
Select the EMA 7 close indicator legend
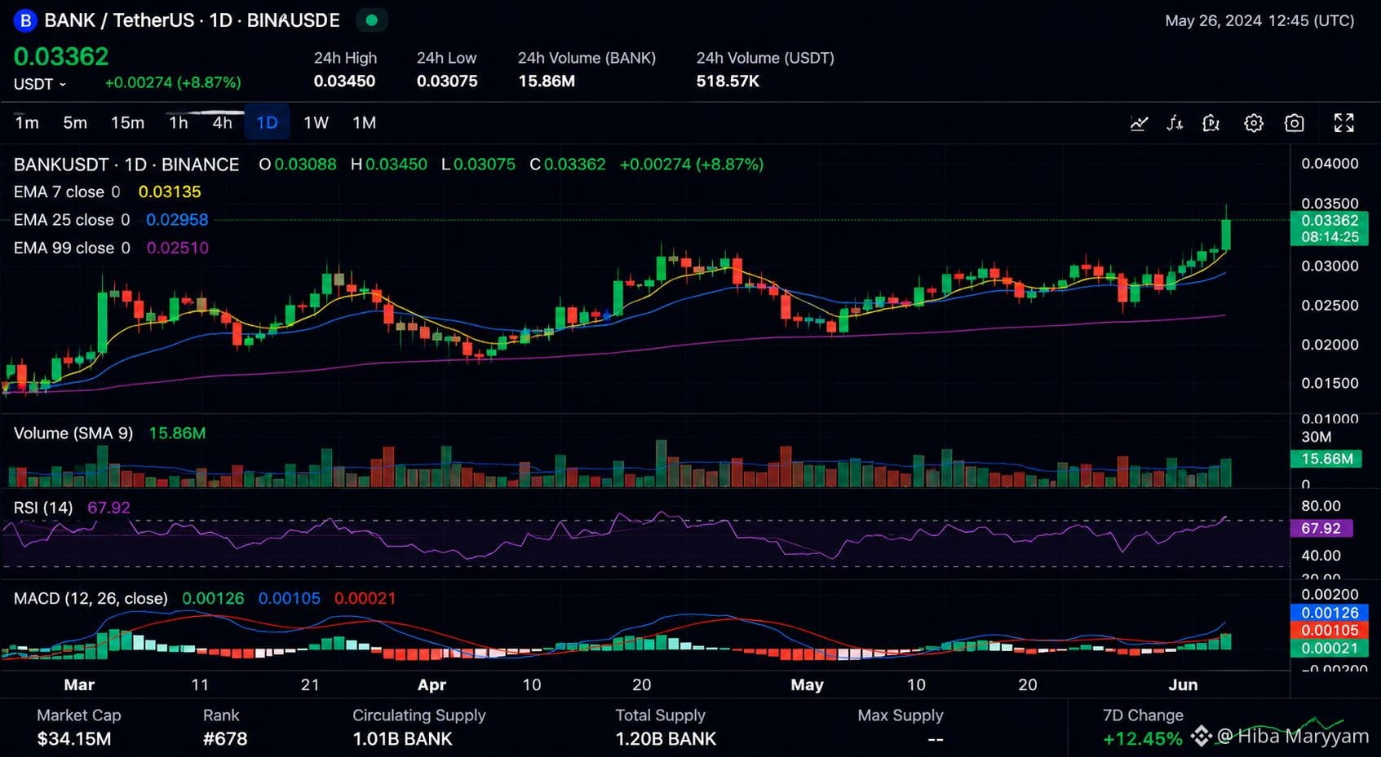67,191
